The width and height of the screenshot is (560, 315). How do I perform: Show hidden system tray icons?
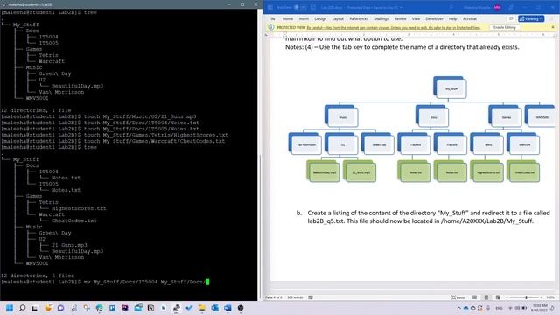pyautogui.click(x=458, y=308)
